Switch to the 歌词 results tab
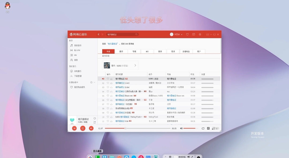The height and width of the screenshot is (158, 289). (x=173, y=51)
